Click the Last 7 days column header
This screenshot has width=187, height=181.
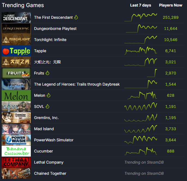click(x=140, y=5)
